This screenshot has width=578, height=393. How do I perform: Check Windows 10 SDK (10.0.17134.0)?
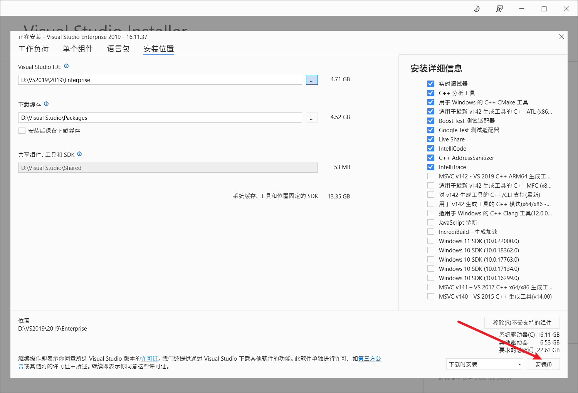click(431, 269)
